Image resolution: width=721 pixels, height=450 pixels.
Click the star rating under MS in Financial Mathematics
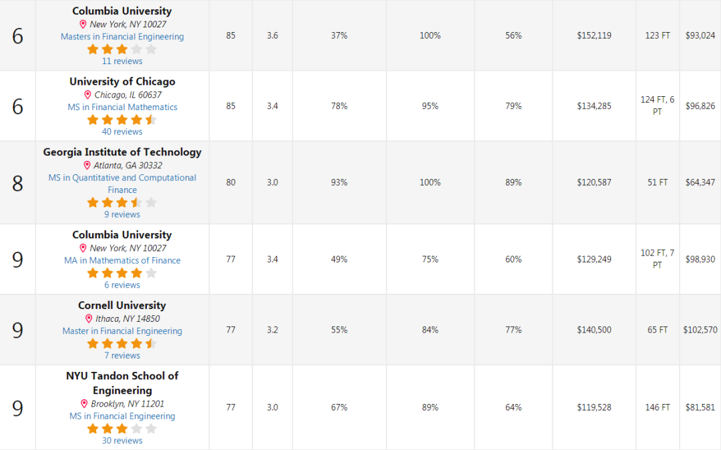pyautogui.click(x=122, y=120)
